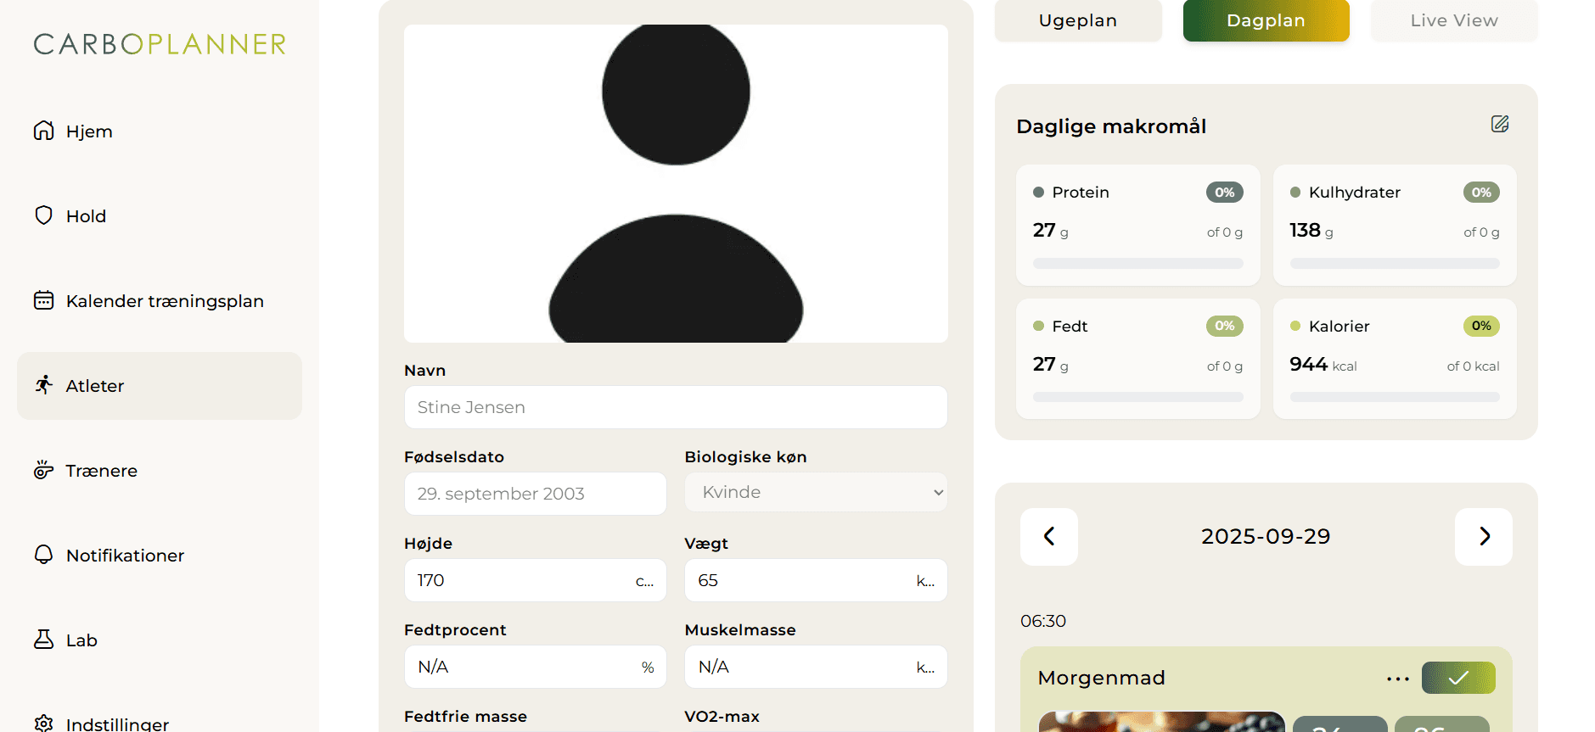Click the Kulhydrater progress bar
This screenshot has width=1595, height=732.
click(1395, 263)
